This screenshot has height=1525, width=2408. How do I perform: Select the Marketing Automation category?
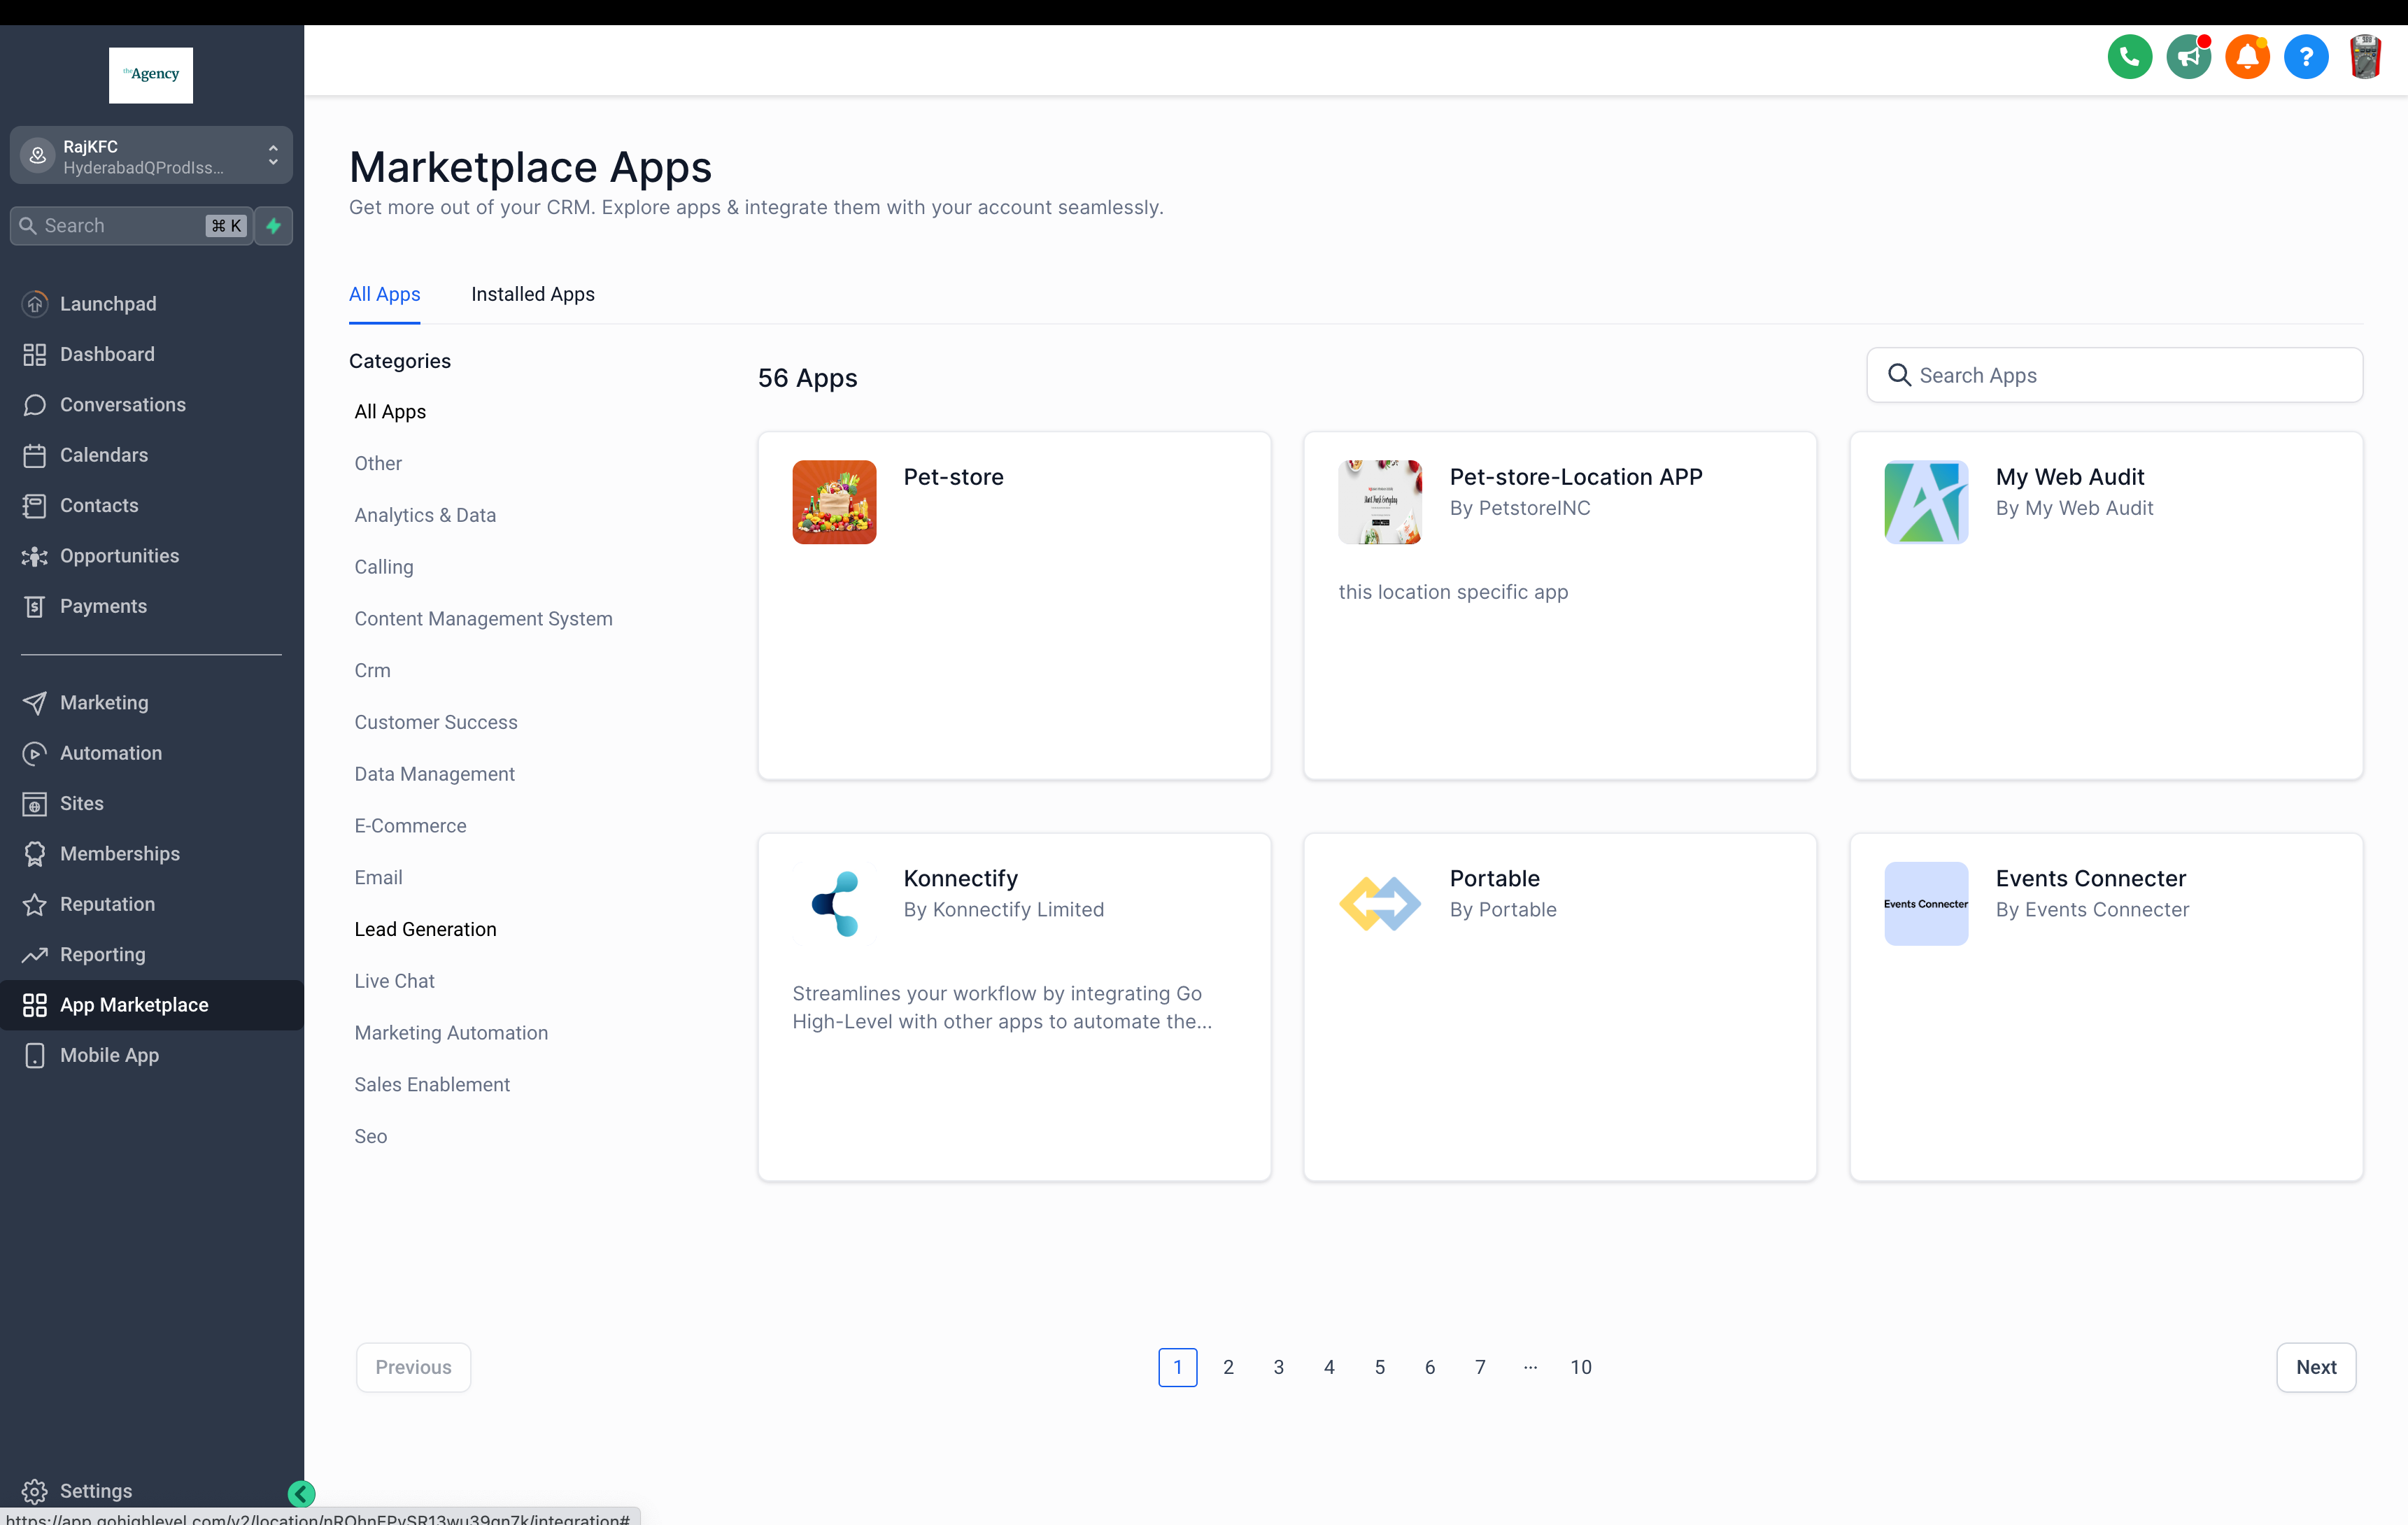pos(451,1033)
